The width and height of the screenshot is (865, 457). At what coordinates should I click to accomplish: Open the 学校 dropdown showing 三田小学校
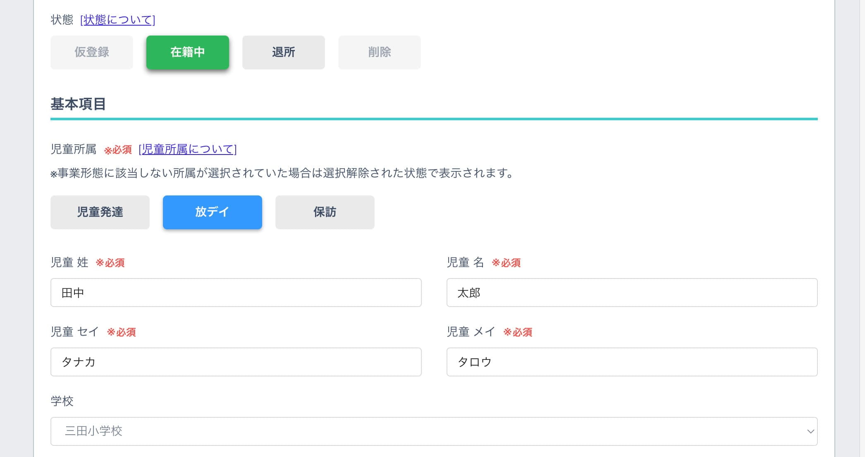(434, 431)
